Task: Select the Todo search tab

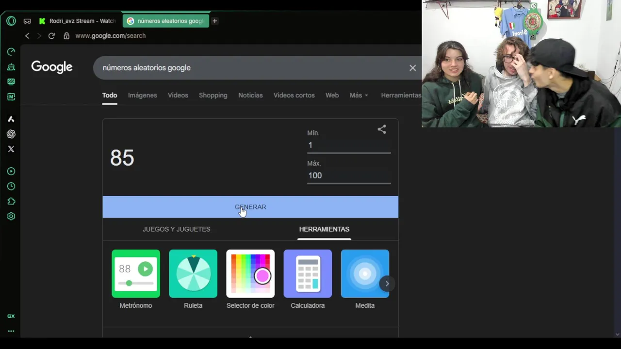Action: click(110, 95)
